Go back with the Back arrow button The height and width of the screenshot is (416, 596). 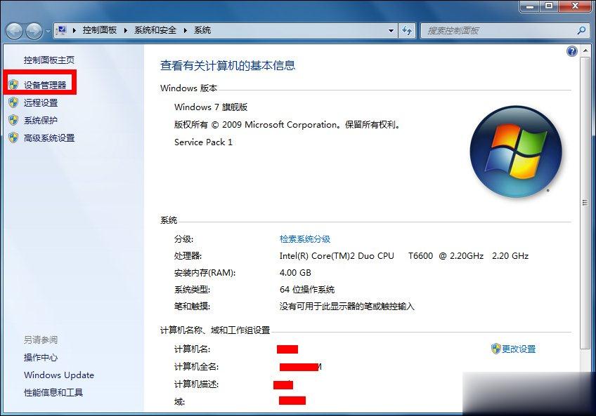coord(15,31)
